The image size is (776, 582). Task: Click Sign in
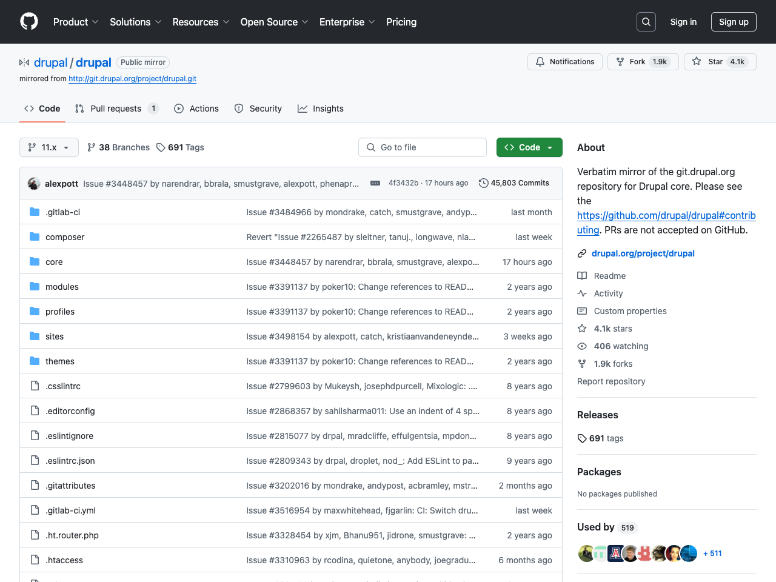(683, 22)
